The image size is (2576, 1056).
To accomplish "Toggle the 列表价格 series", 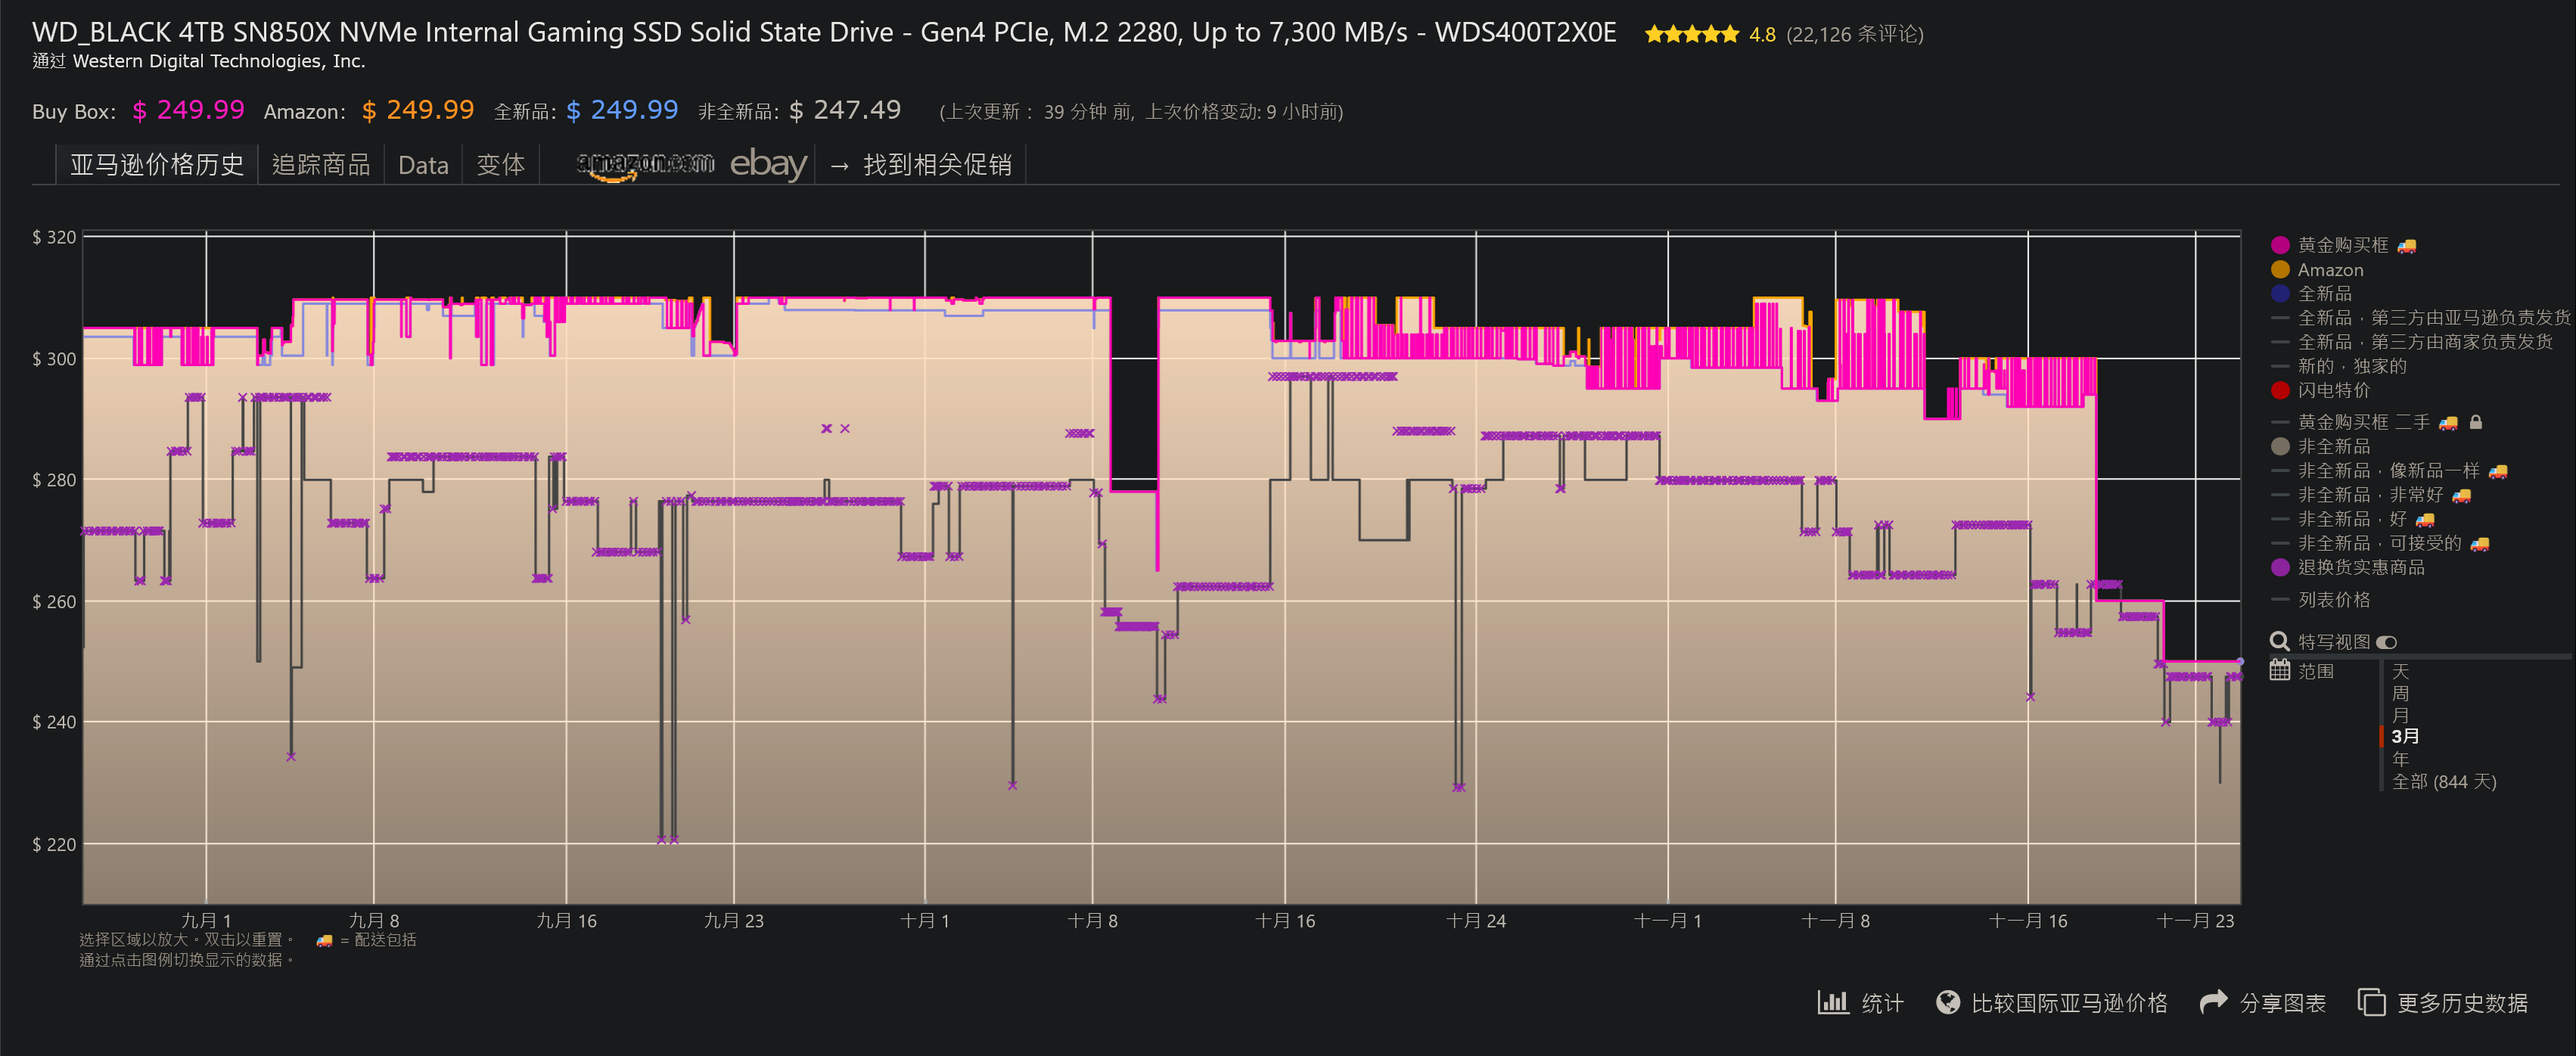I will [2320, 600].
